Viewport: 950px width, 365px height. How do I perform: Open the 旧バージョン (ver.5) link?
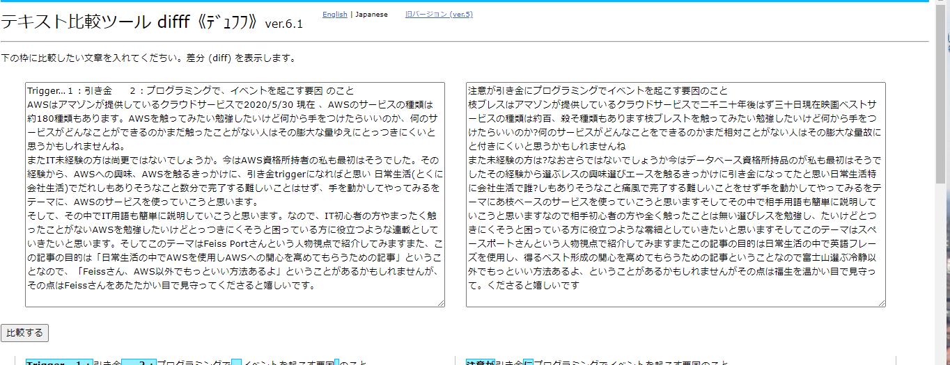[x=439, y=15]
